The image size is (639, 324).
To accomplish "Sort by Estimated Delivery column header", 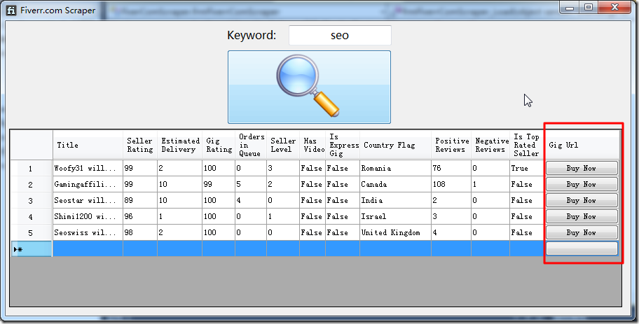I will (x=179, y=145).
